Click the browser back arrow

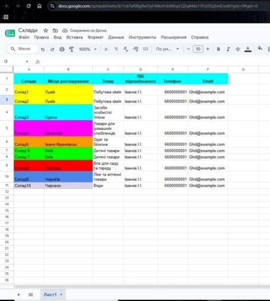(x=7, y=6)
